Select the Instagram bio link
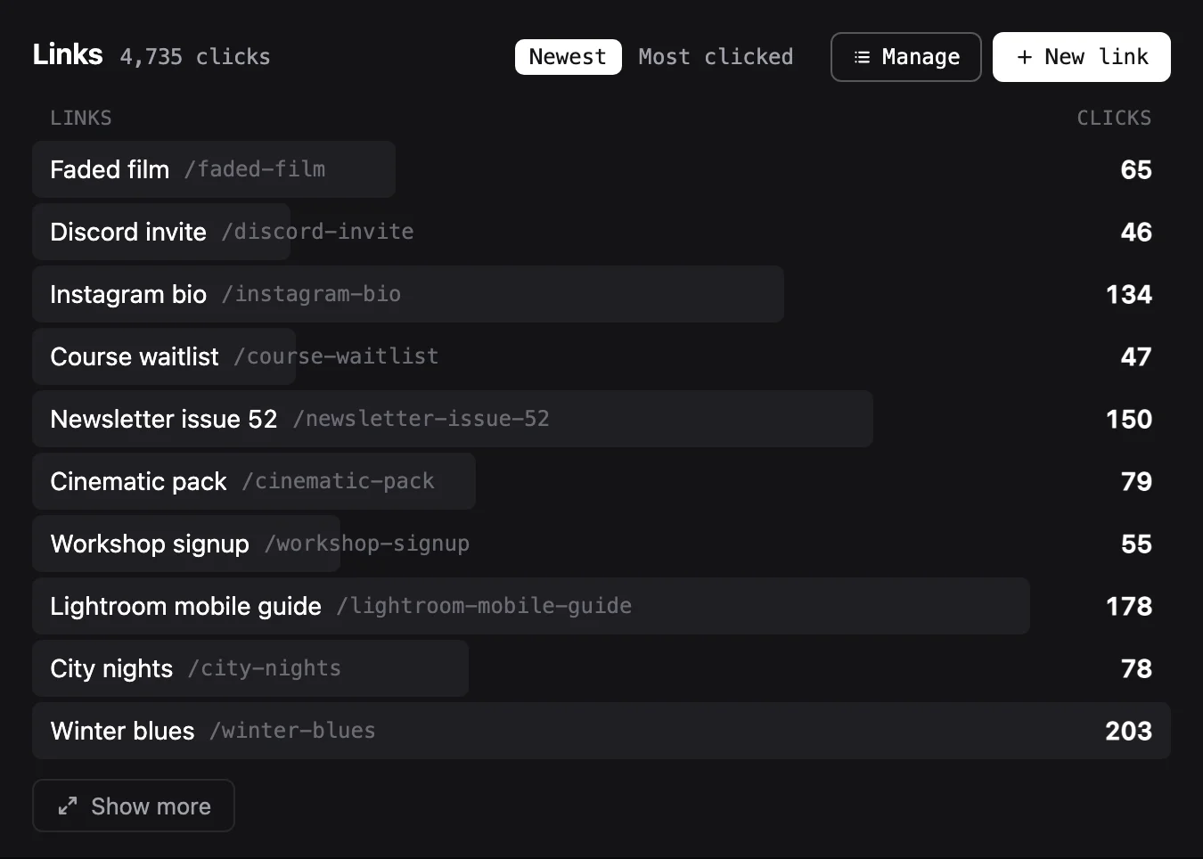The height and width of the screenshot is (859, 1203). point(601,294)
